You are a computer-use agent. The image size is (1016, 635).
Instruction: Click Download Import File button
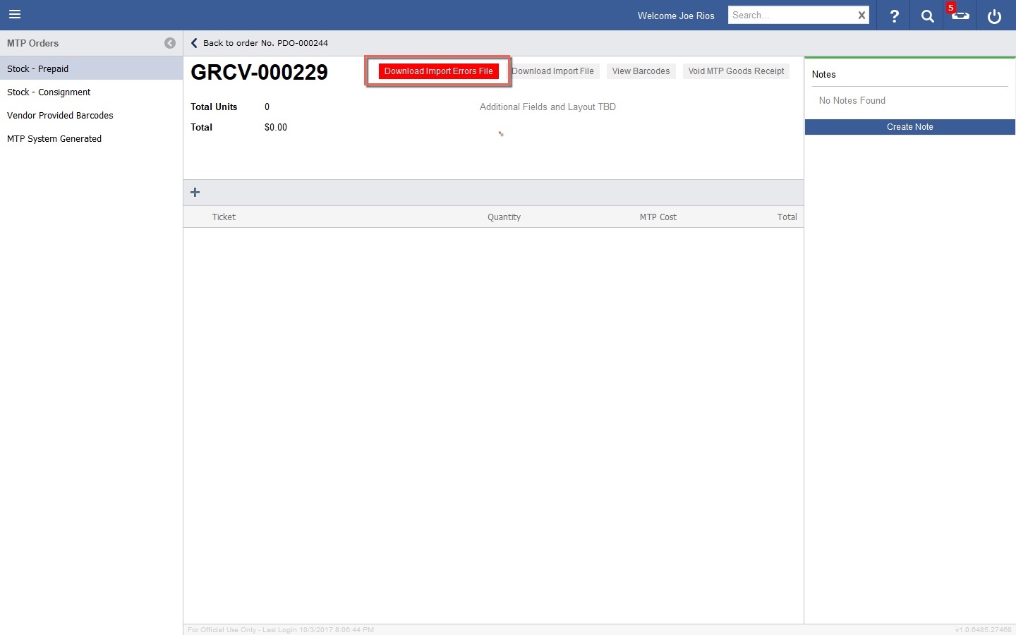click(555, 71)
